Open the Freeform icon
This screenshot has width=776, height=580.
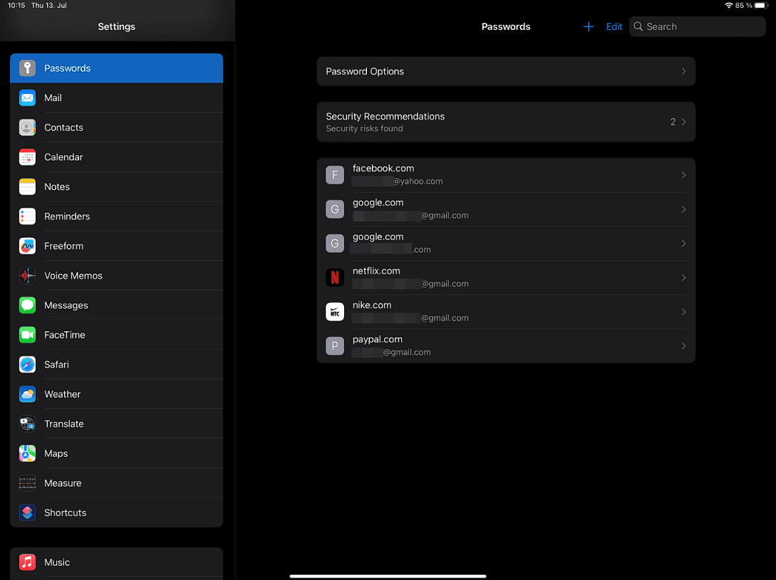point(27,246)
